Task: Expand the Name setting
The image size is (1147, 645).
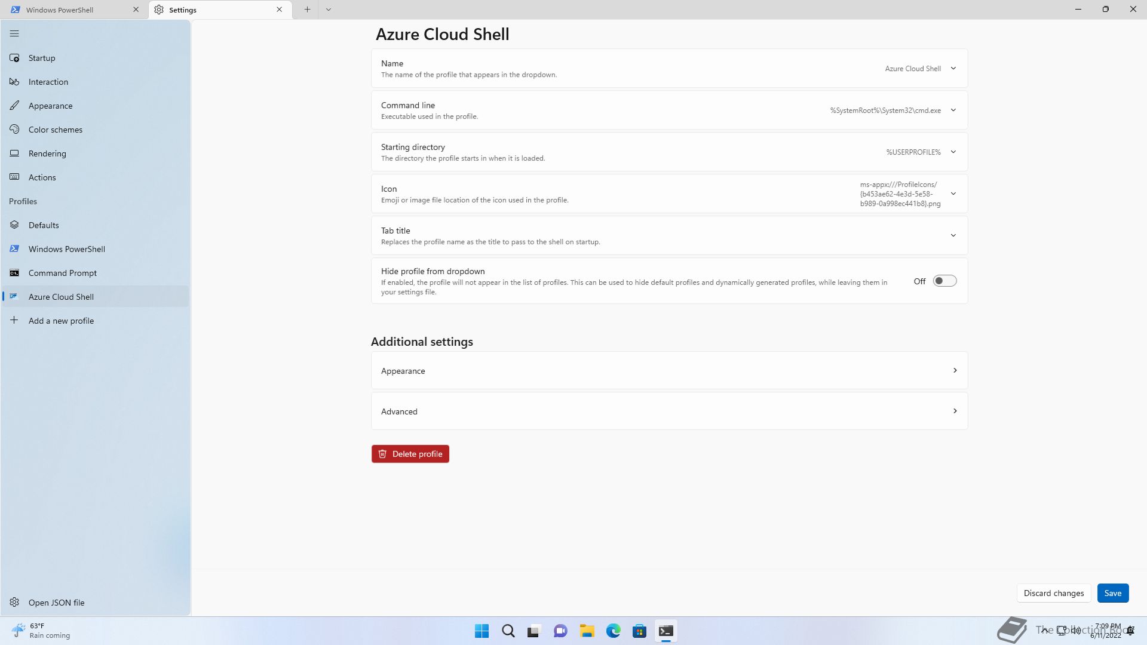Action: pos(669,69)
